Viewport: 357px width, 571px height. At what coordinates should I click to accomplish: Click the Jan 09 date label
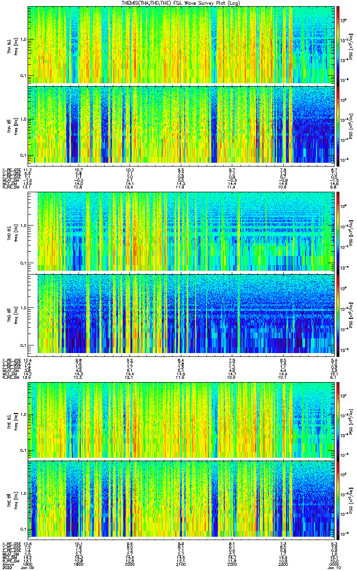[x=28, y=569]
